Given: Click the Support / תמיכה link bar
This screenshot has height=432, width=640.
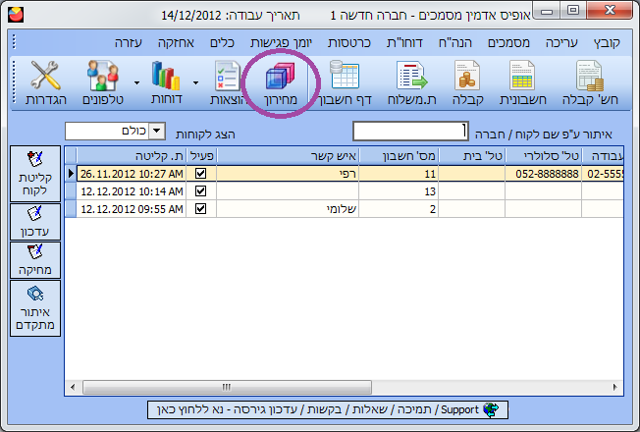Looking at the screenshot, I should 328,409.
